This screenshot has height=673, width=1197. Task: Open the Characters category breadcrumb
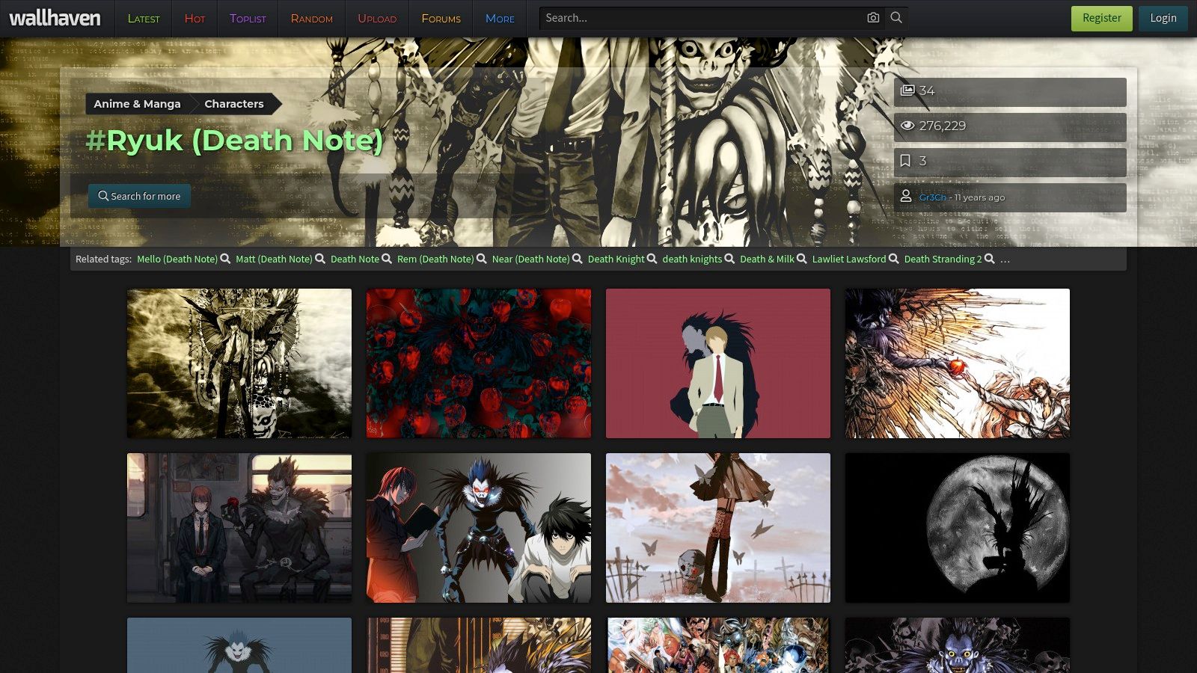tap(234, 104)
